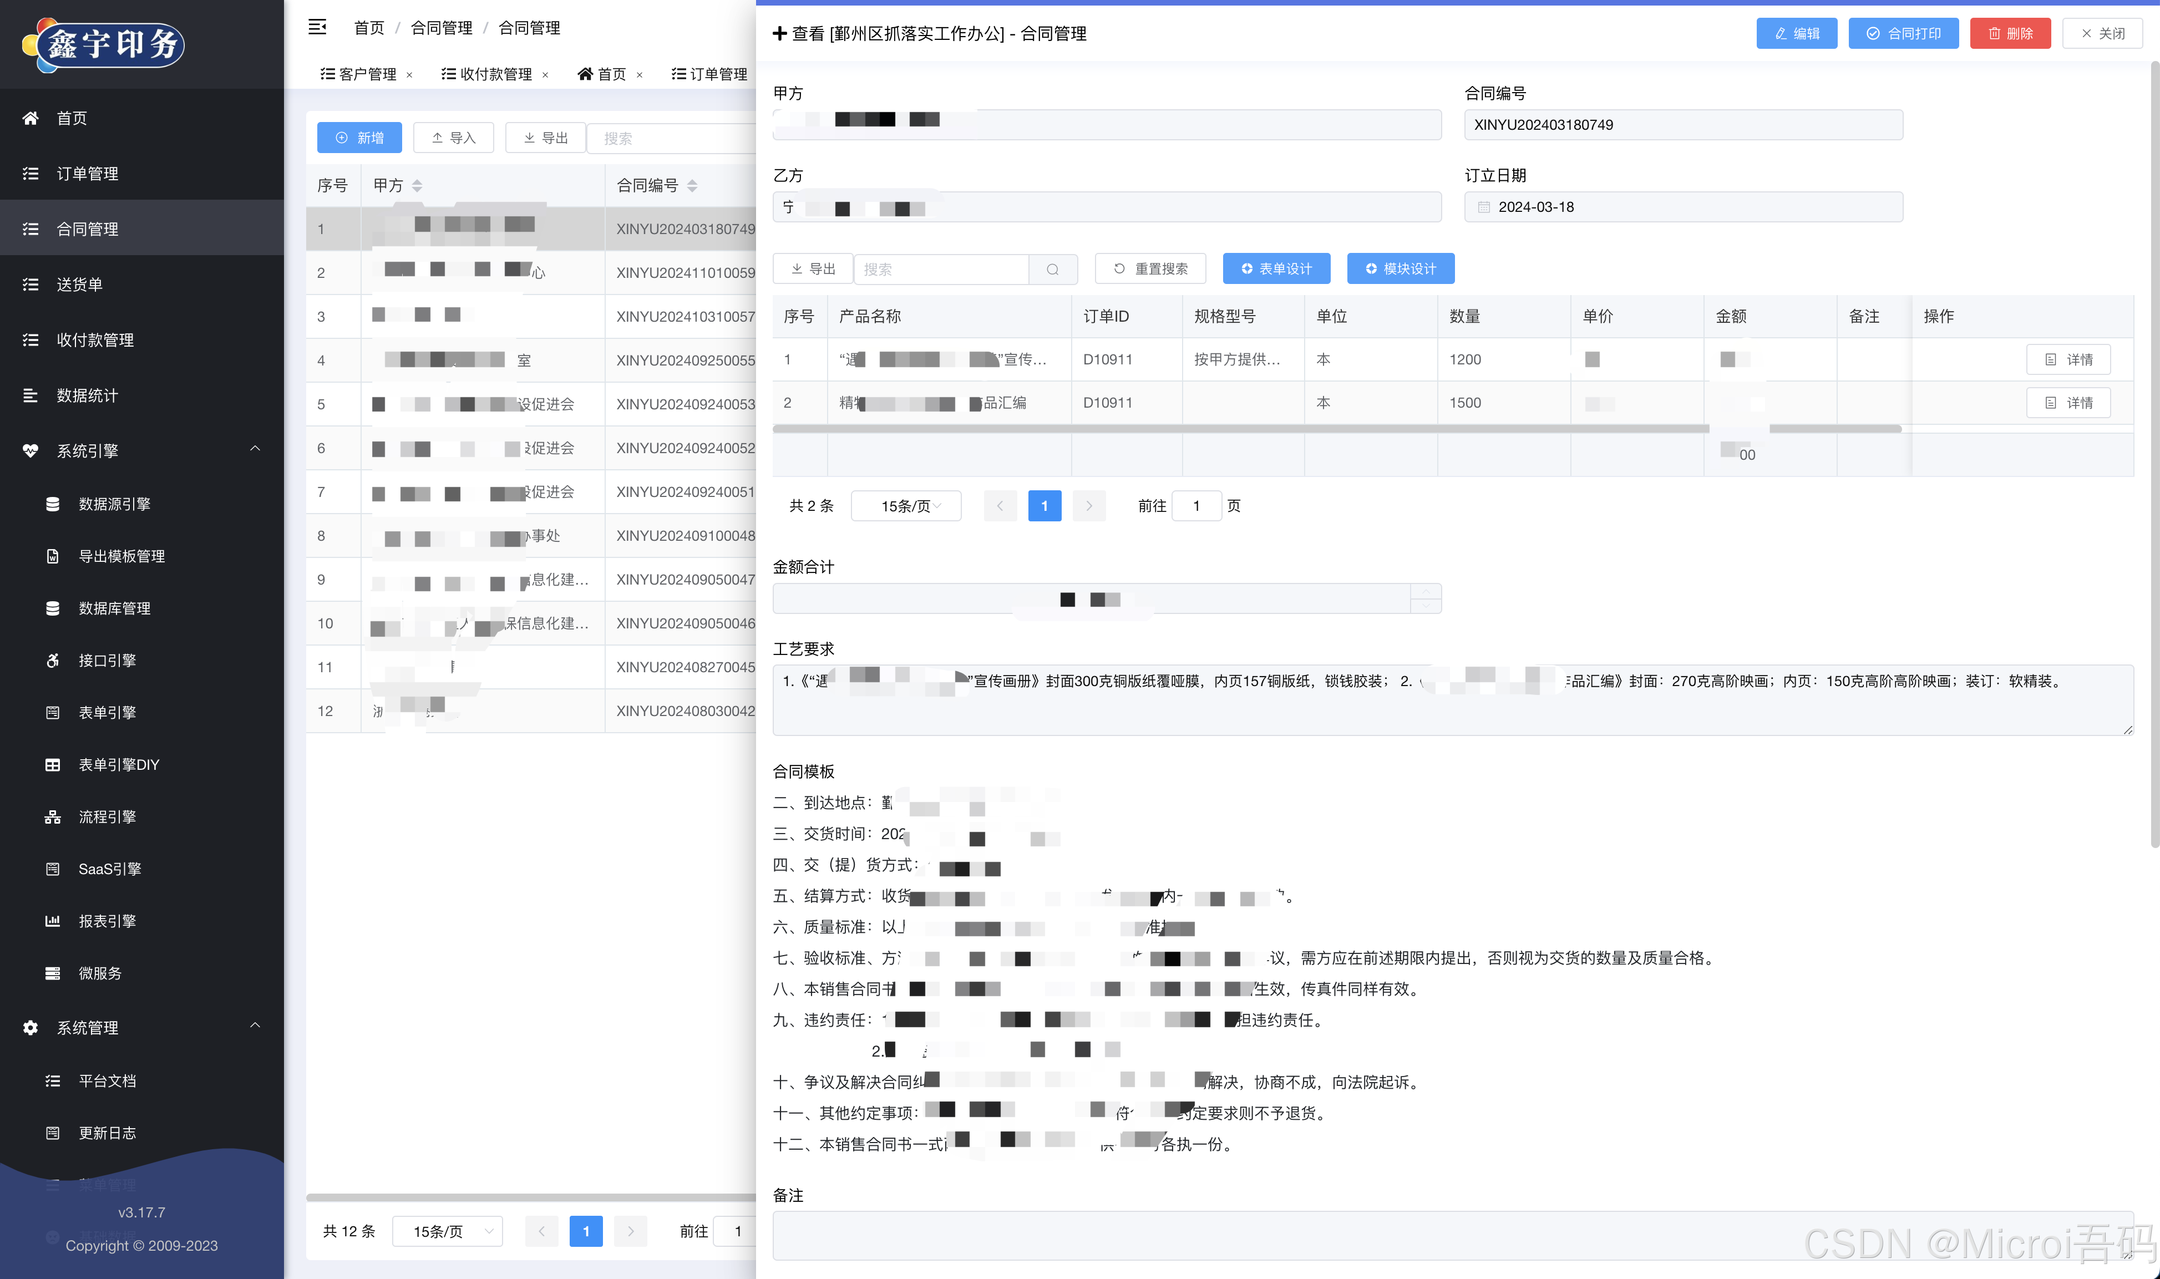The image size is (2160, 1279).
Task: Open the calendar picker for 订立日期
Action: pyautogui.click(x=1484, y=207)
